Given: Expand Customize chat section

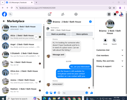Looking at the screenshot, I should (x=110, y=50).
